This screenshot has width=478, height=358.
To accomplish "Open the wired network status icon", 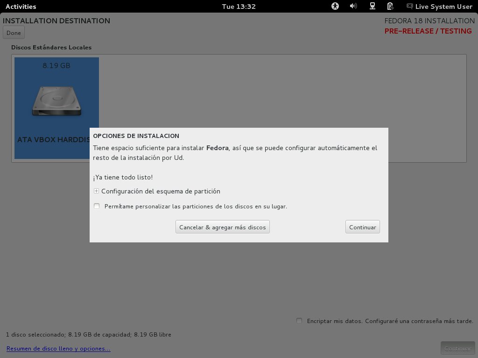I will pyautogui.click(x=372, y=7).
